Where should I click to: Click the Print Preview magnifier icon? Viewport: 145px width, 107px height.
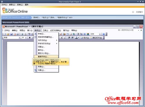coord(25,34)
